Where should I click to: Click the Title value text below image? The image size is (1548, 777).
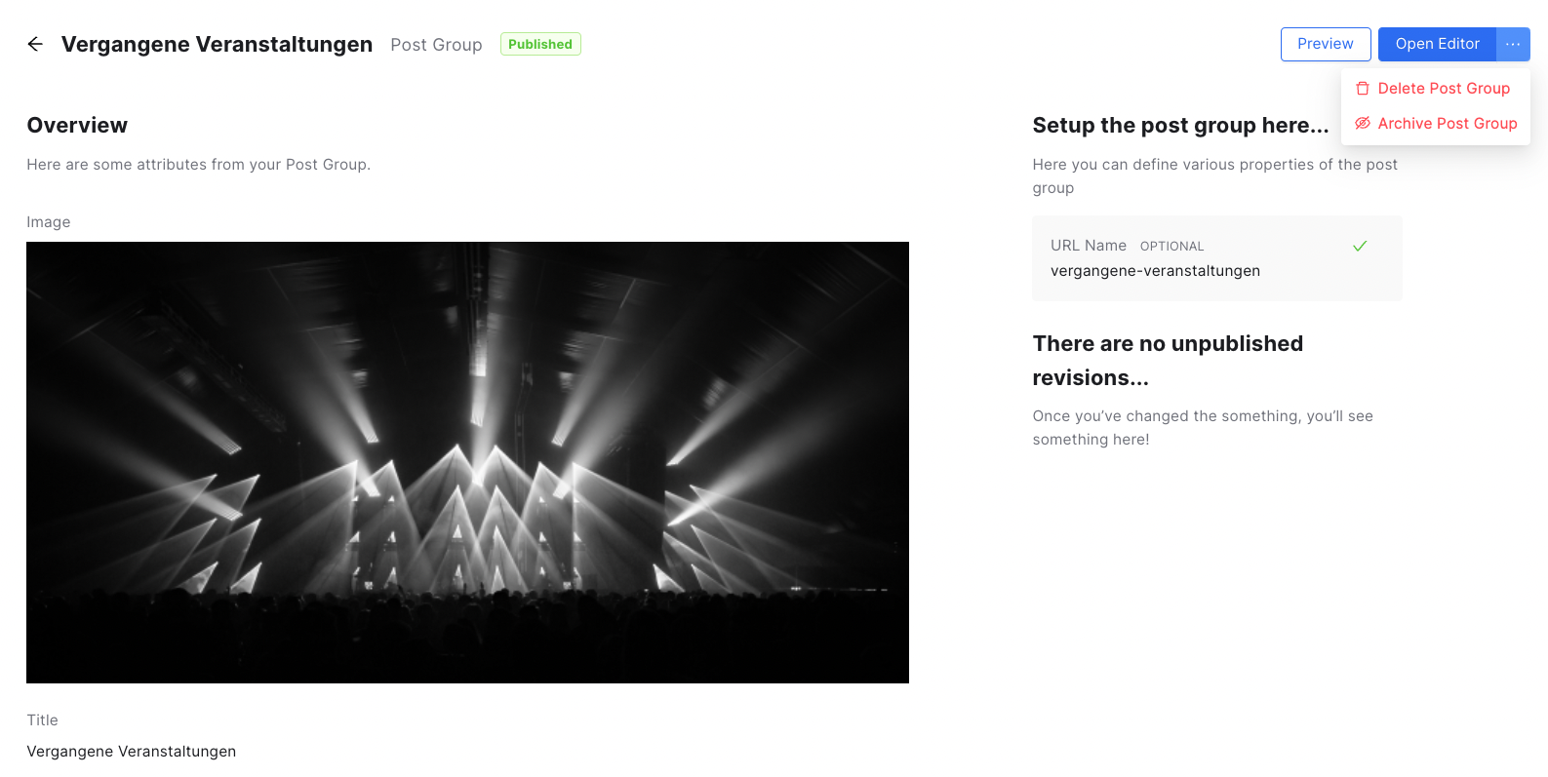132,752
